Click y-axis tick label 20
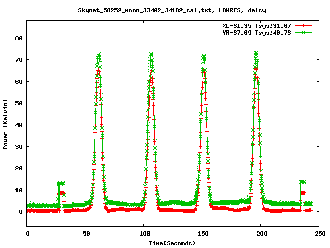This screenshot has height=248, width=330. [19, 168]
